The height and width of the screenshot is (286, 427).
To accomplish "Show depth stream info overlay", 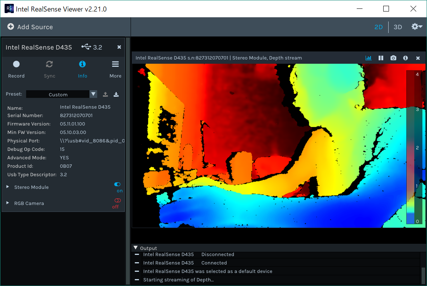I will tap(405, 58).
